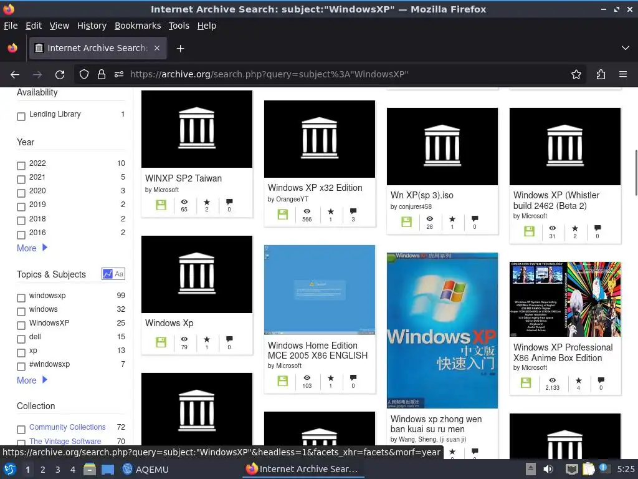
Task: Check the Community Collections filter
Action: pyautogui.click(x=21, y=430)
